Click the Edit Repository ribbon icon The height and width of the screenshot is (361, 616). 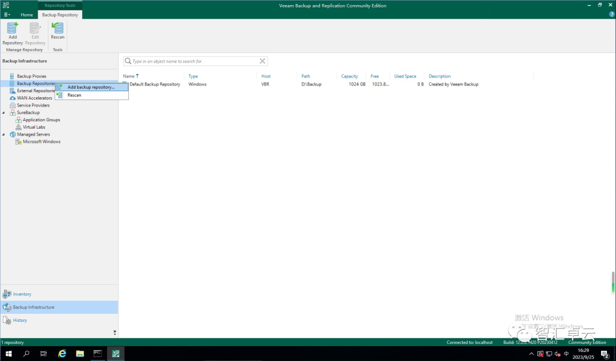(35, 34)
